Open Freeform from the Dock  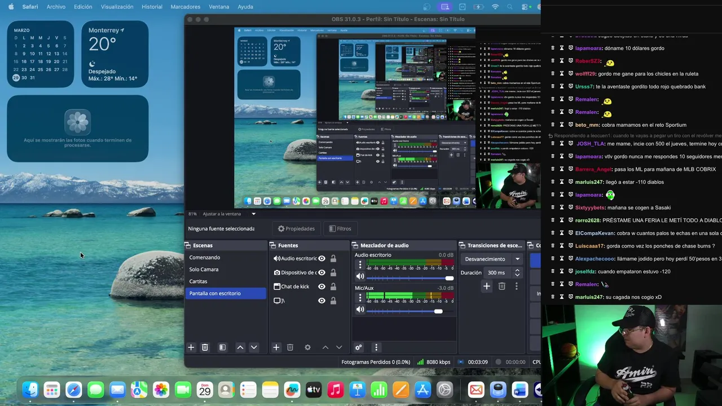(x=292, y=390)
